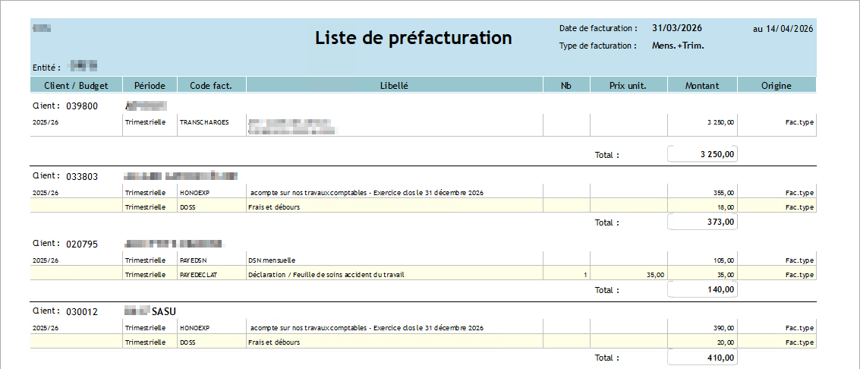
Task: Click the 'Libellé' column header
Action: click(x=395, y=85)
